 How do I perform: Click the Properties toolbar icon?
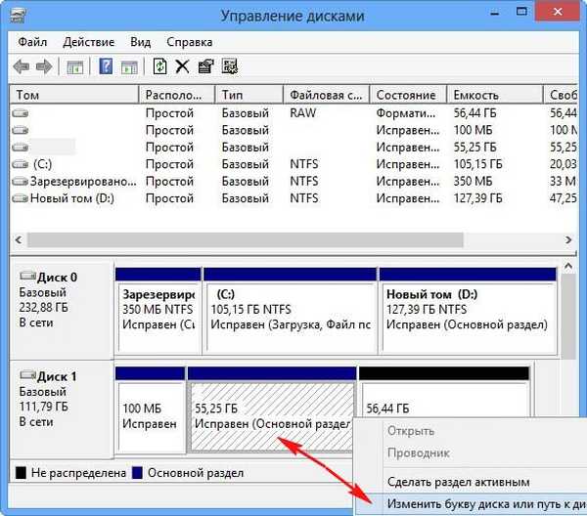pyautogui.click(x=205, y=66)
